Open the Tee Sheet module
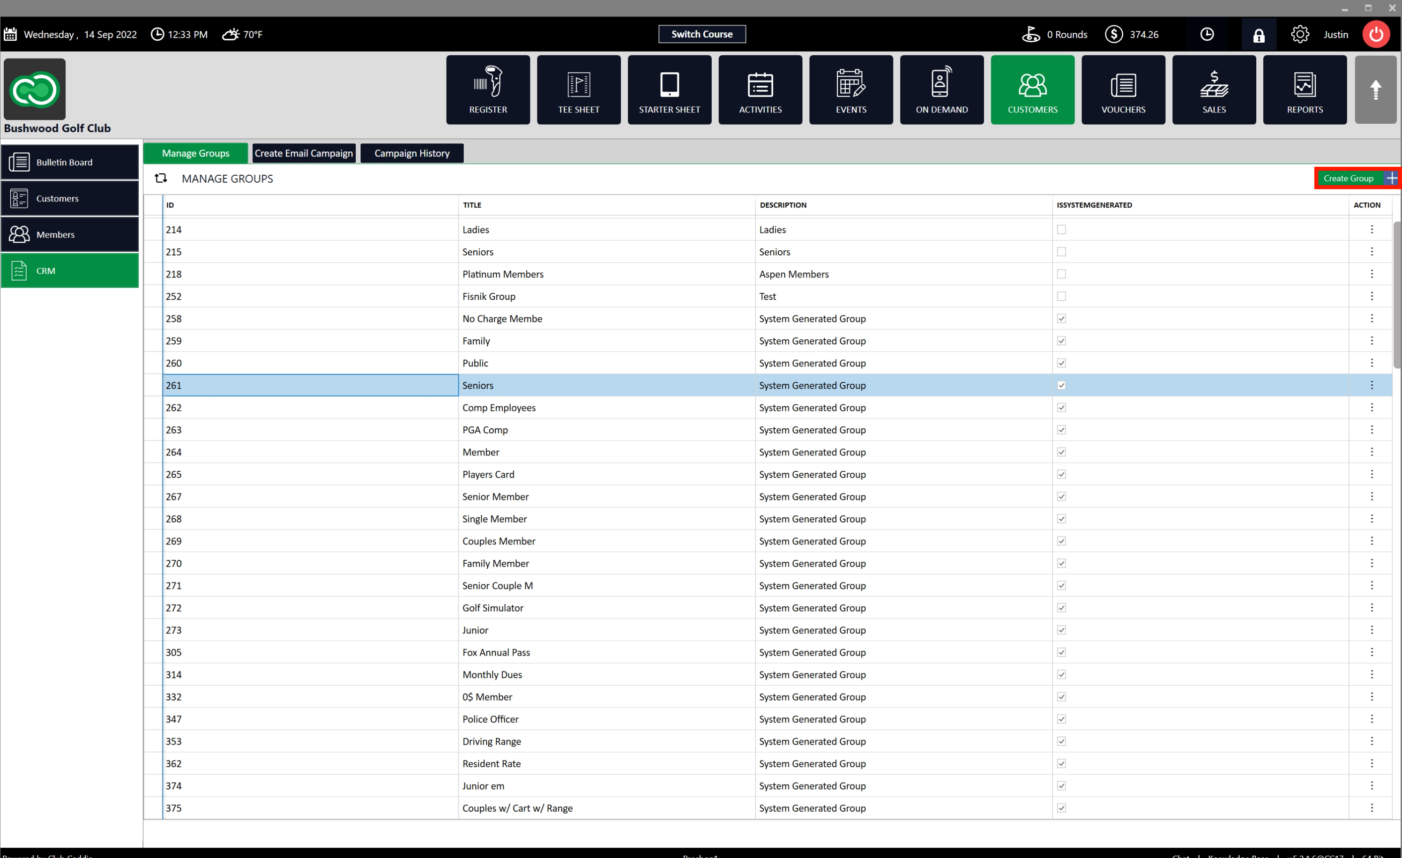Screen dimensions: 1402x858 (578, 90)
